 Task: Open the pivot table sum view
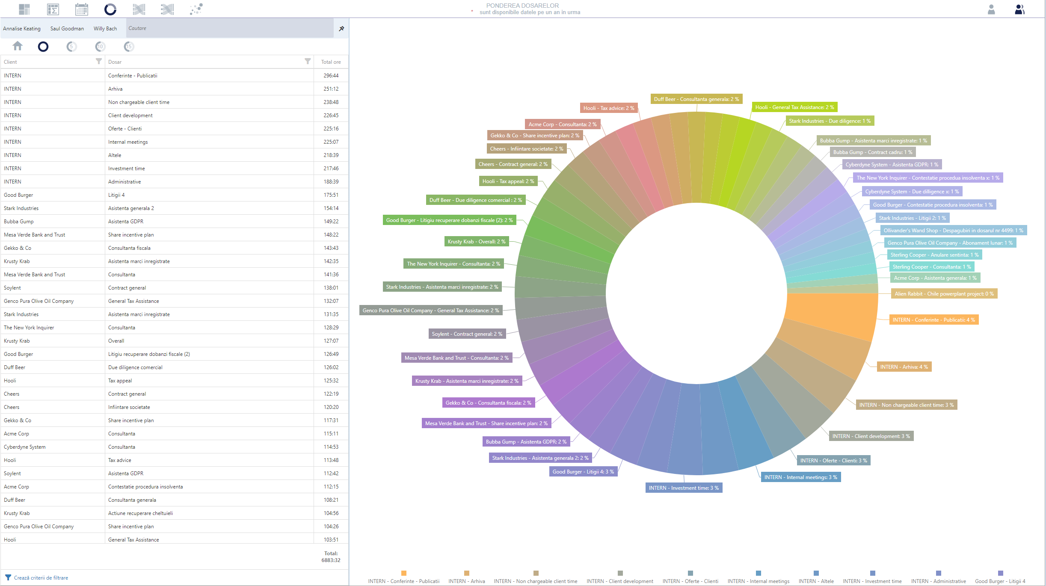pyautogui.click(x=53, y=9)
